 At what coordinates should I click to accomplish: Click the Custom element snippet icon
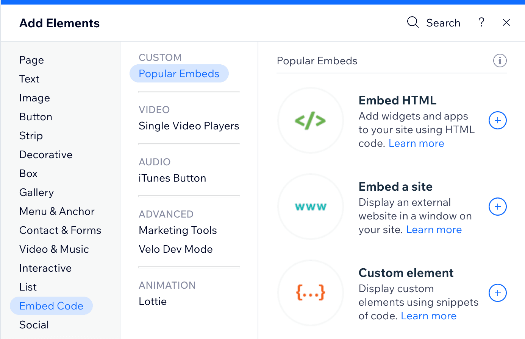[311, 293]
